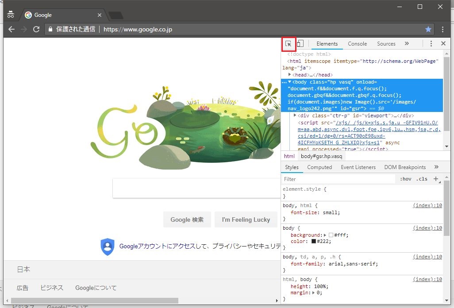Open the Sources tab
Image resolution: width=454 pixels, height=308 pixels.
point(386,44)
